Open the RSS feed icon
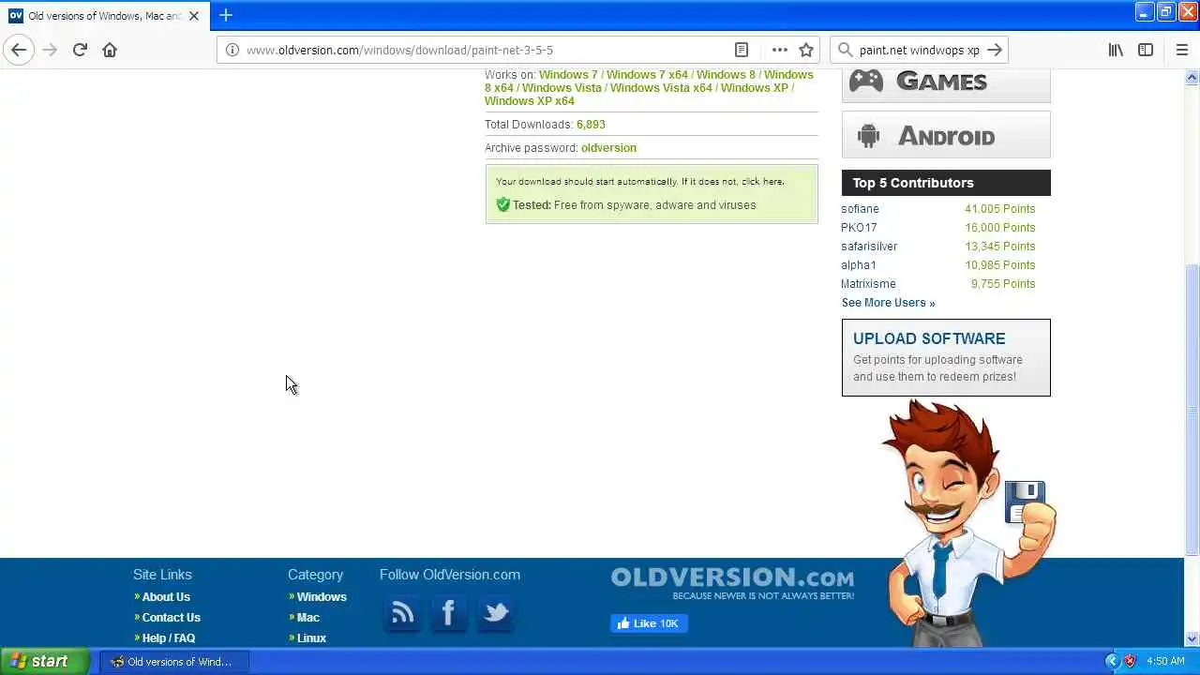This screenshot has width=1200, height=675. tap(402, 613)
